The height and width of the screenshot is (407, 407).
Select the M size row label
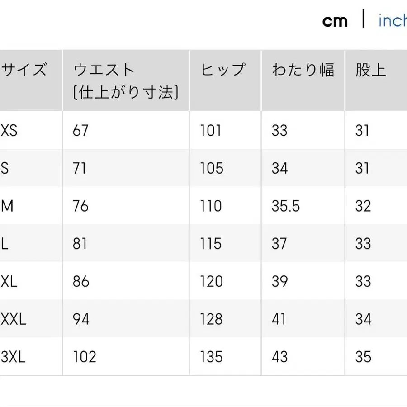(x=6, y=206)
